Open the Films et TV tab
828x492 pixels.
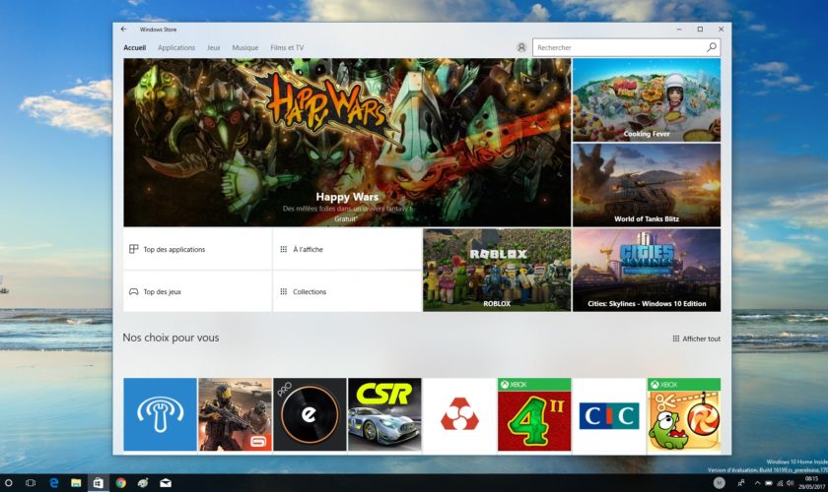(287, 47)
